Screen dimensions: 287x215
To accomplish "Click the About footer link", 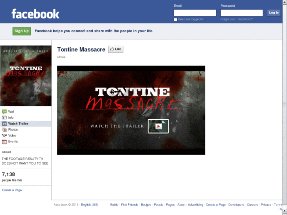I will (181, 205).
